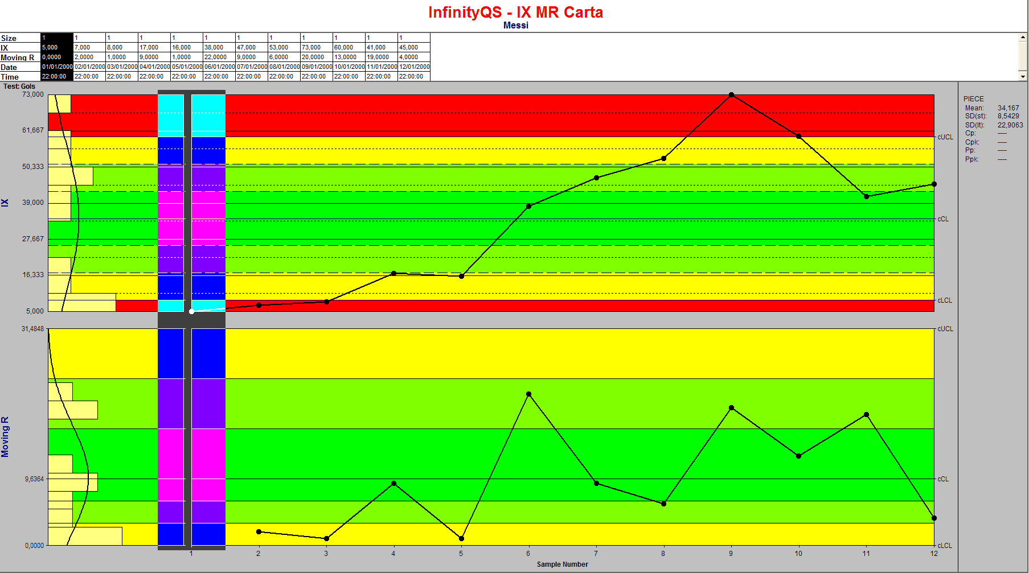Viewport: 1029px width, 573px height.
Task: Click the 9,6364 axis label on Moving R chart
Action: 34,479
